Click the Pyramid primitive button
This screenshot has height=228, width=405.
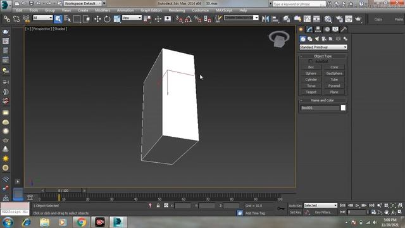[x=334, y=86]
